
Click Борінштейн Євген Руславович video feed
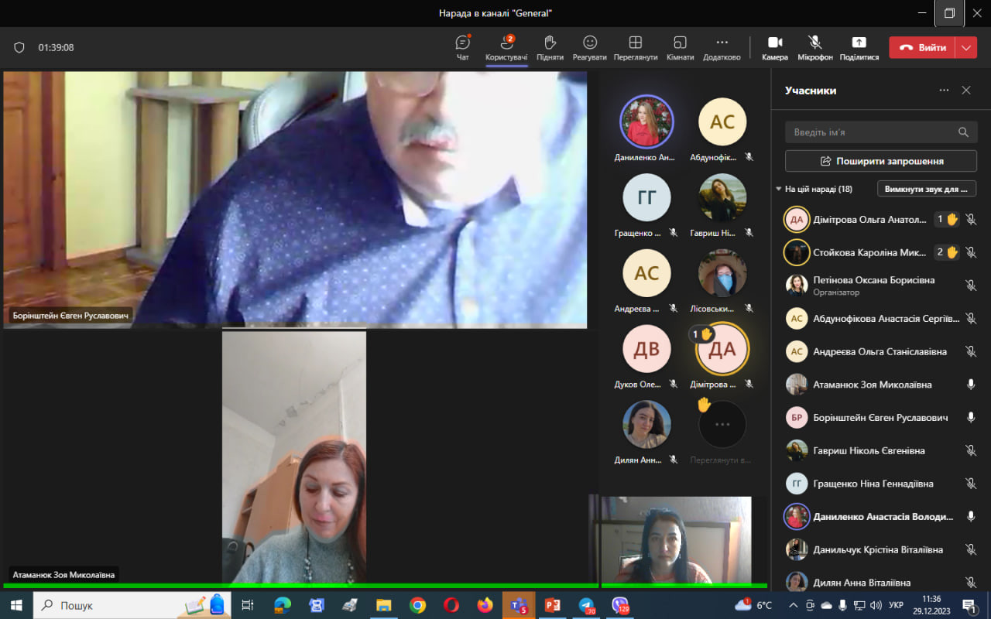click(x=295, y=200)
